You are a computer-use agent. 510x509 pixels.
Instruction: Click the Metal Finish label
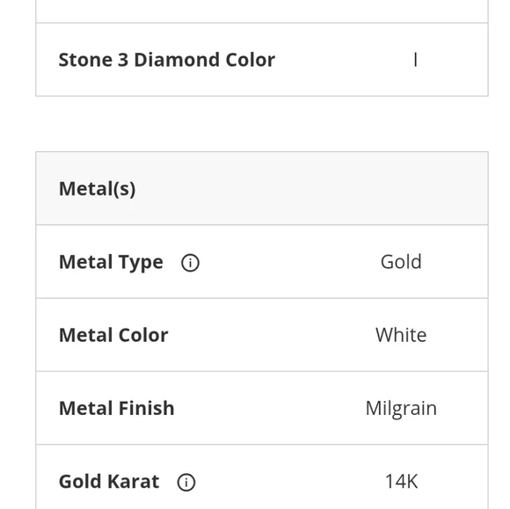(116, 408)
